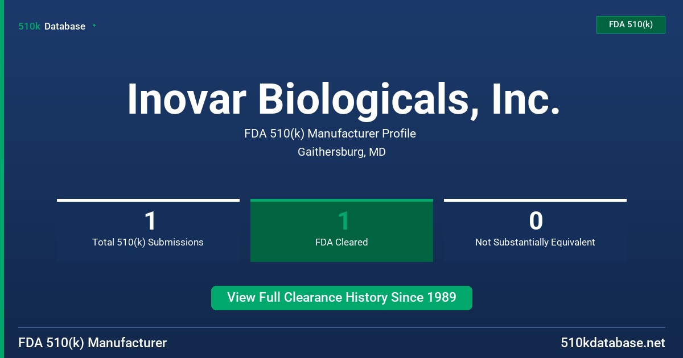Visit the 510kdatabase.net link
Viewport: 683px width, 358px height.
pyautogui.click(x=613, y=343)
